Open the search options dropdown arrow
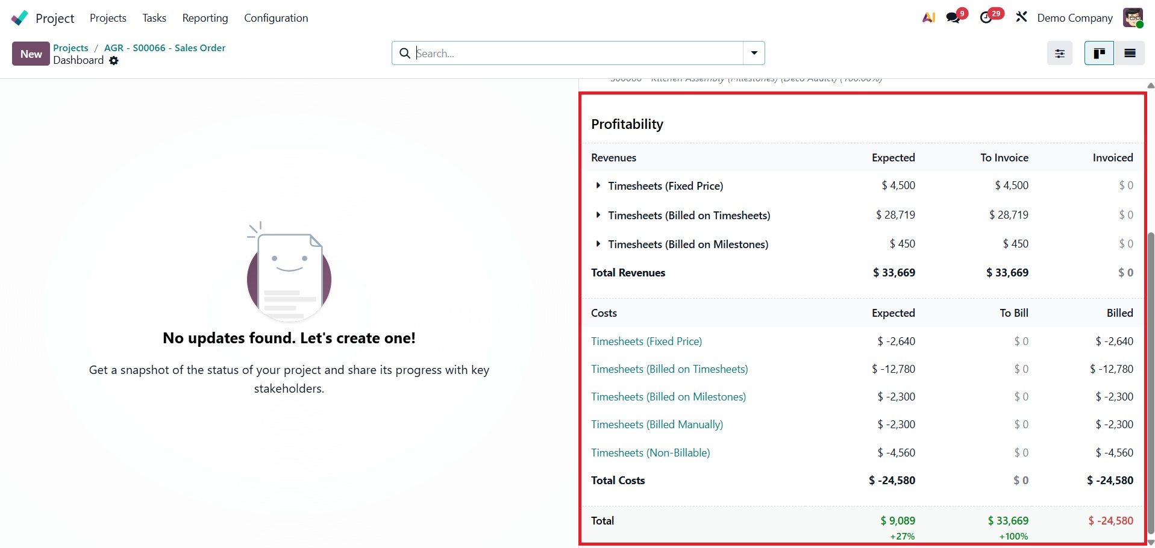The image size is (1155, 548). [754, 54]
